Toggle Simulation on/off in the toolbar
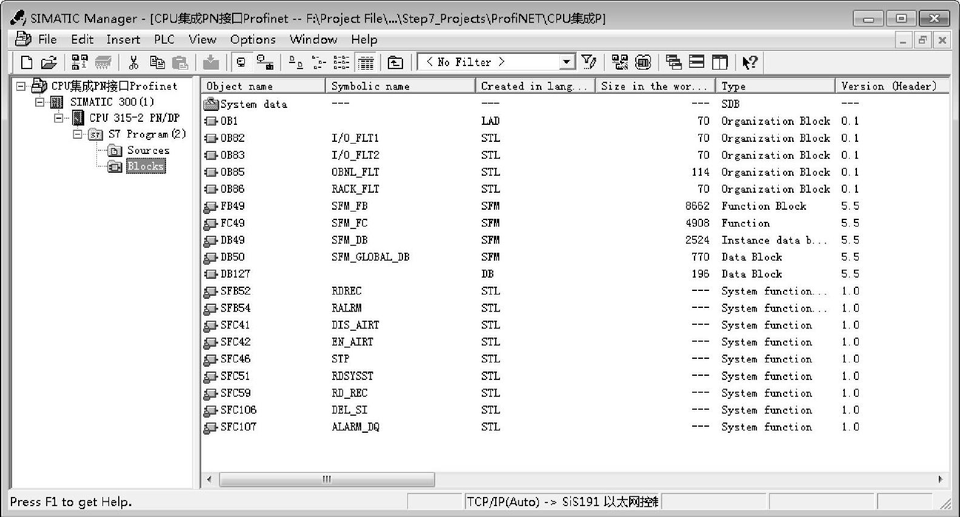This screenshot has width=960, height=517. [643, 62]
